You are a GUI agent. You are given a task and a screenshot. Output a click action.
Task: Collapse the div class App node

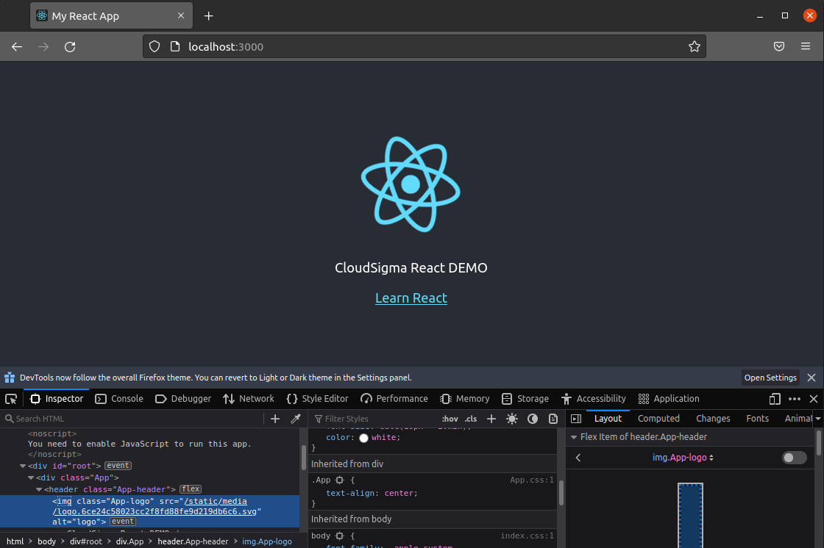[31, 478]
